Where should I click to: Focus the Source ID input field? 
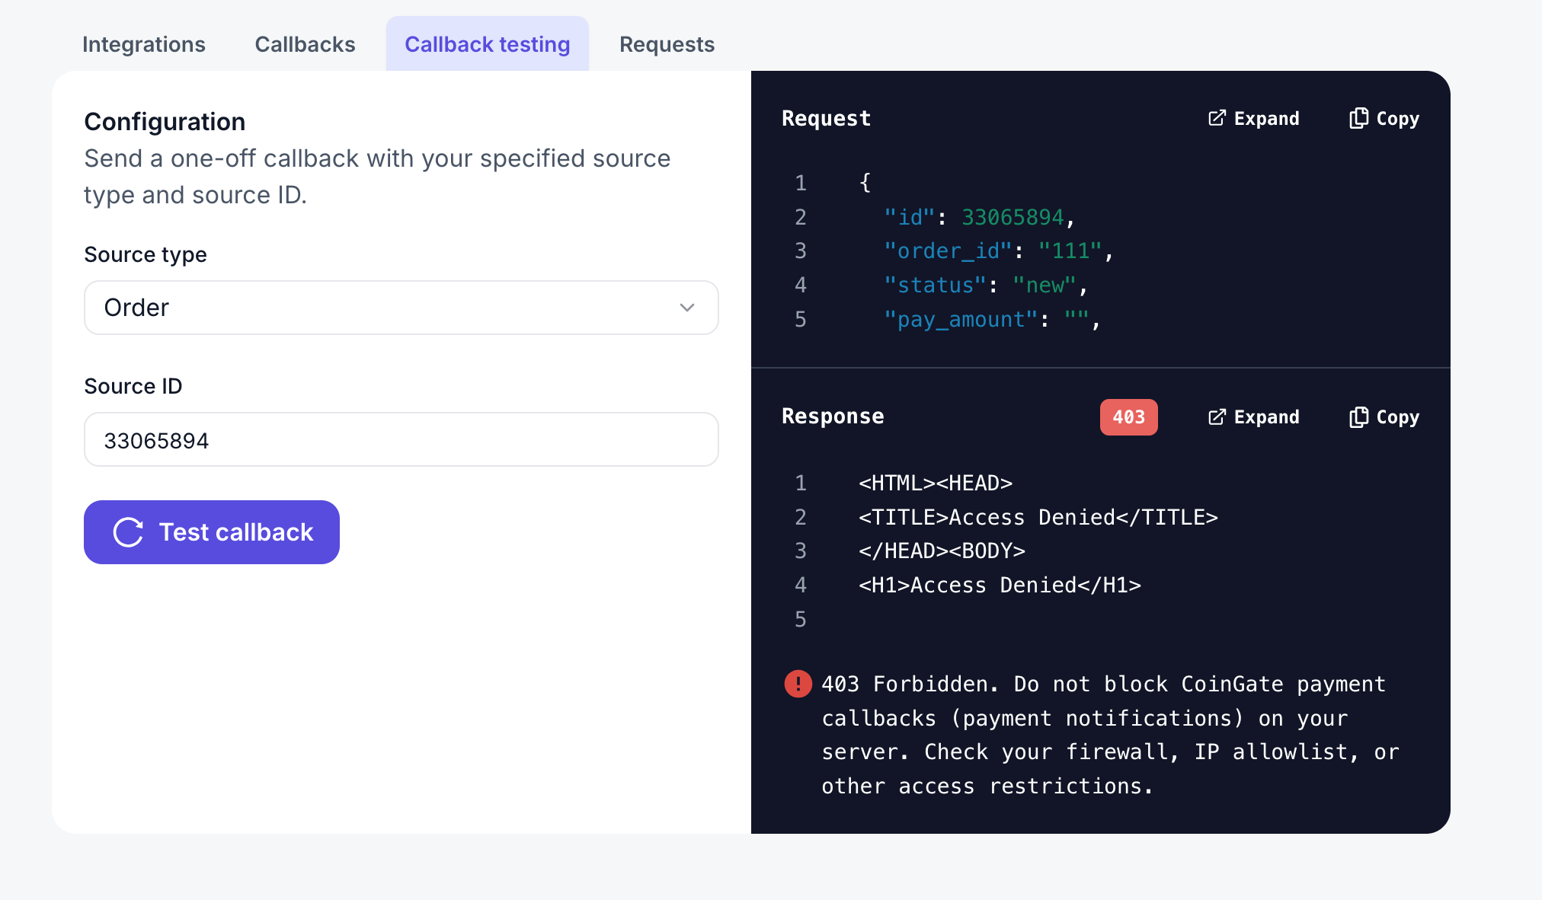point(401,439)
